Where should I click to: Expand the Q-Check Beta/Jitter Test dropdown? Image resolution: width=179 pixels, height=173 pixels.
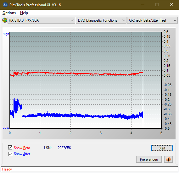152,20
